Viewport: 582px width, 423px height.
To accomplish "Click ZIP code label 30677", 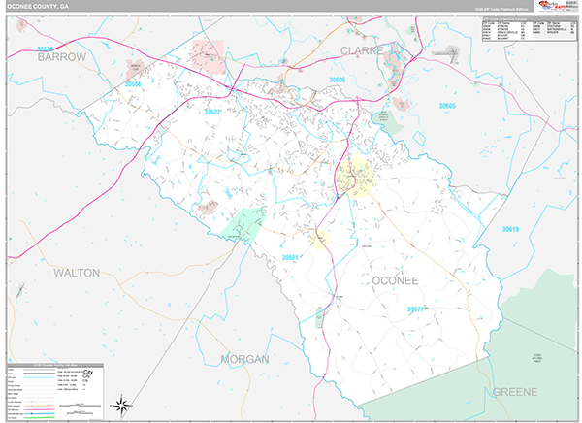I will tap(415, 309).
